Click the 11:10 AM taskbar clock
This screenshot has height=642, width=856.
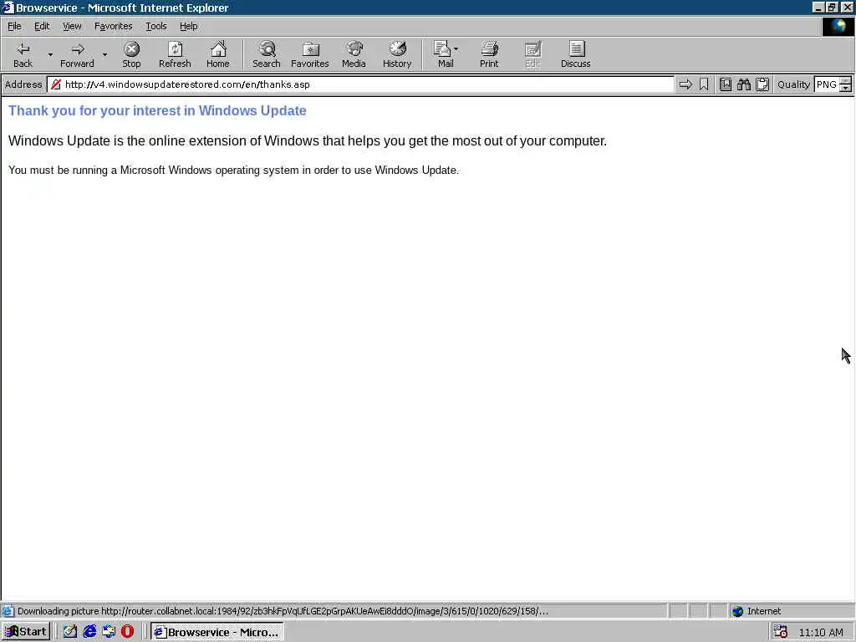pyautogui.click(x=821, y=632)
